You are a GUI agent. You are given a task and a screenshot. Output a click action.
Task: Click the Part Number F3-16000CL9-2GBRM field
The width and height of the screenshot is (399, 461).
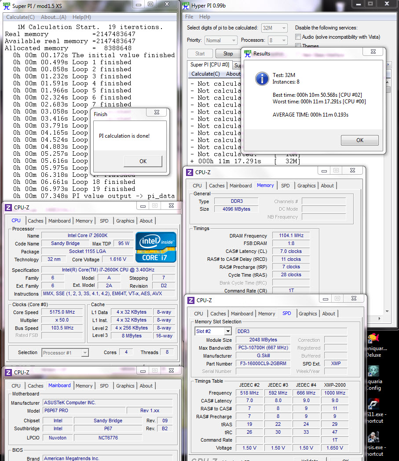pos(263,363)
